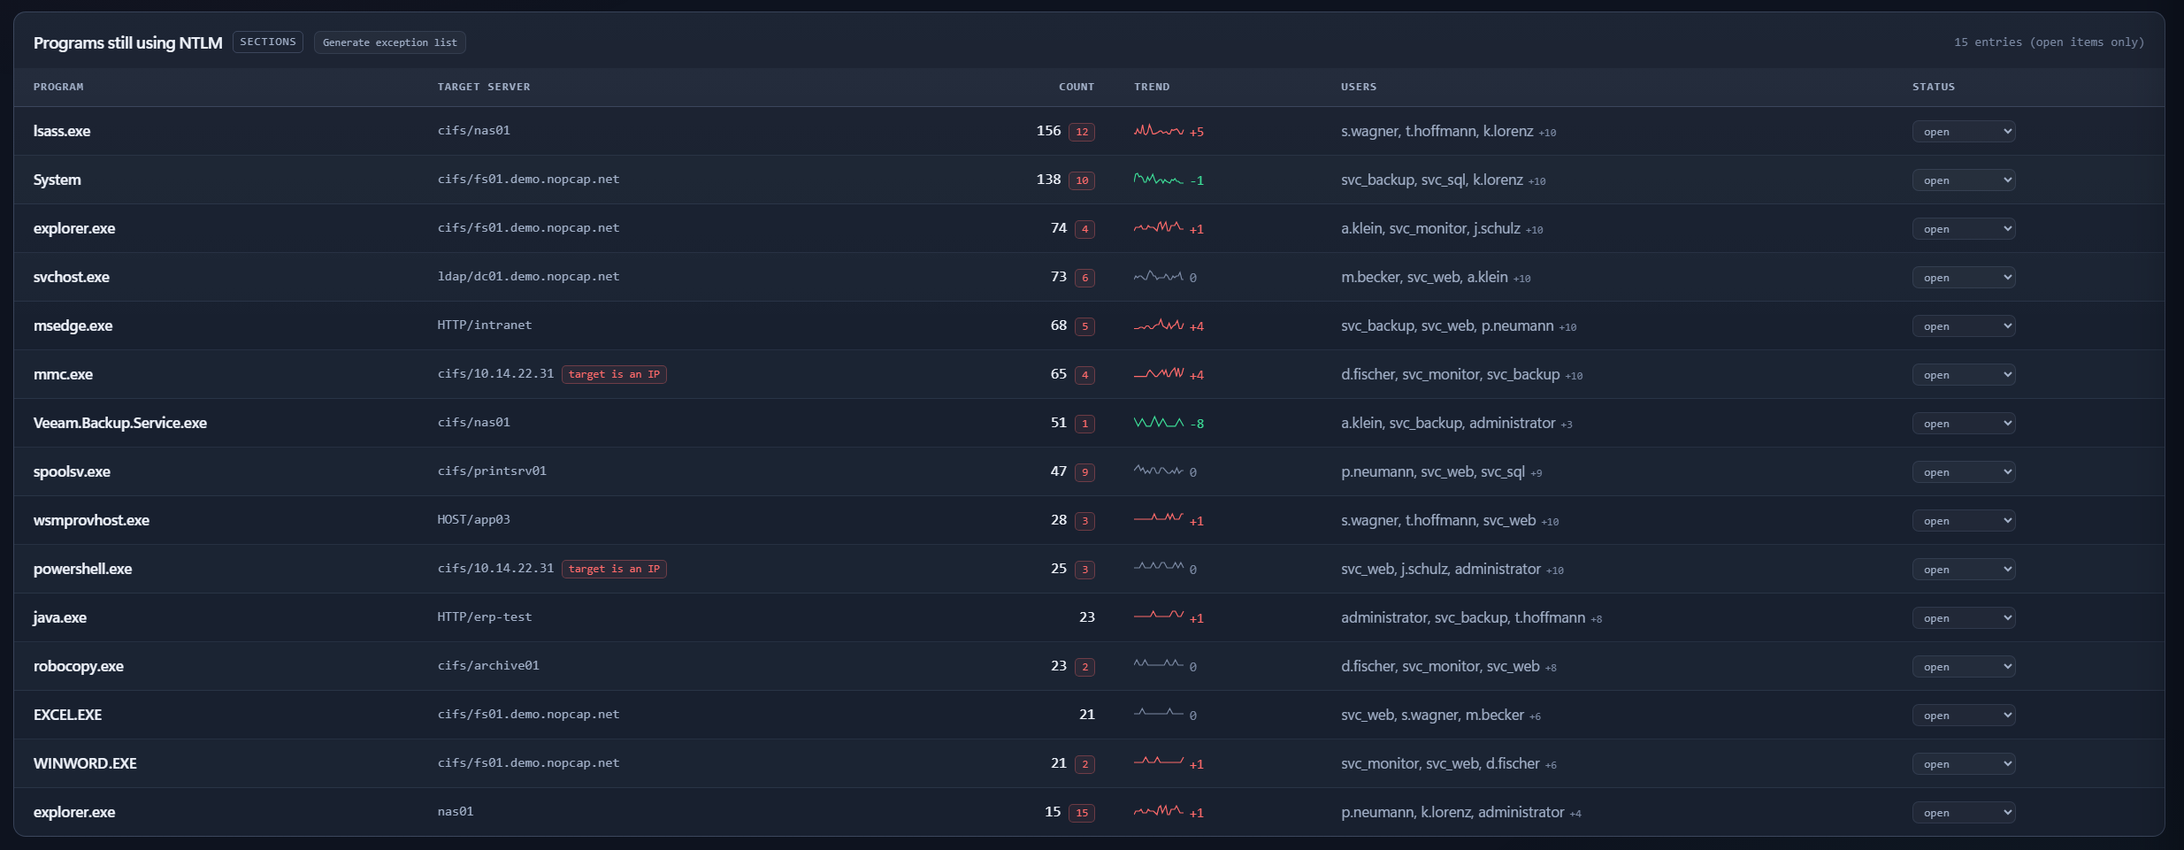Open status dropdown for spoolsv.exe
Image resolution: width=2184 pixels, height=850 pixels.
(x=1964, y=472)
